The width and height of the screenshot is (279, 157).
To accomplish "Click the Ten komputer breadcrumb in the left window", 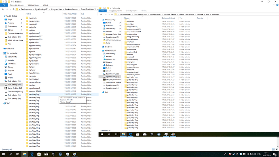I will tap(27, 9).
